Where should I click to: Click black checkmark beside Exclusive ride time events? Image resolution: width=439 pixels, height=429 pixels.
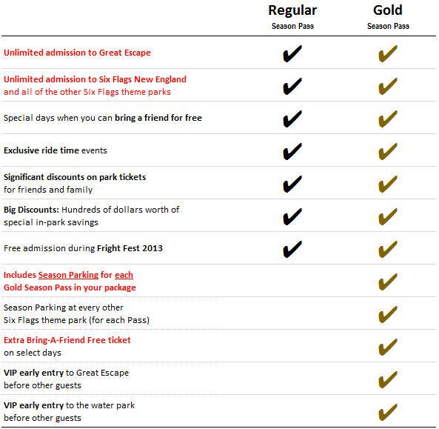[x=292, y=151]
